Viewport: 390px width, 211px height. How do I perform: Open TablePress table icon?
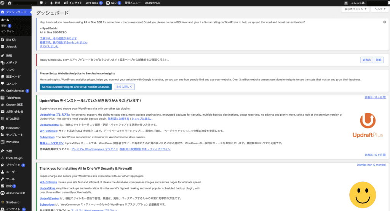[x=3, y=98]
